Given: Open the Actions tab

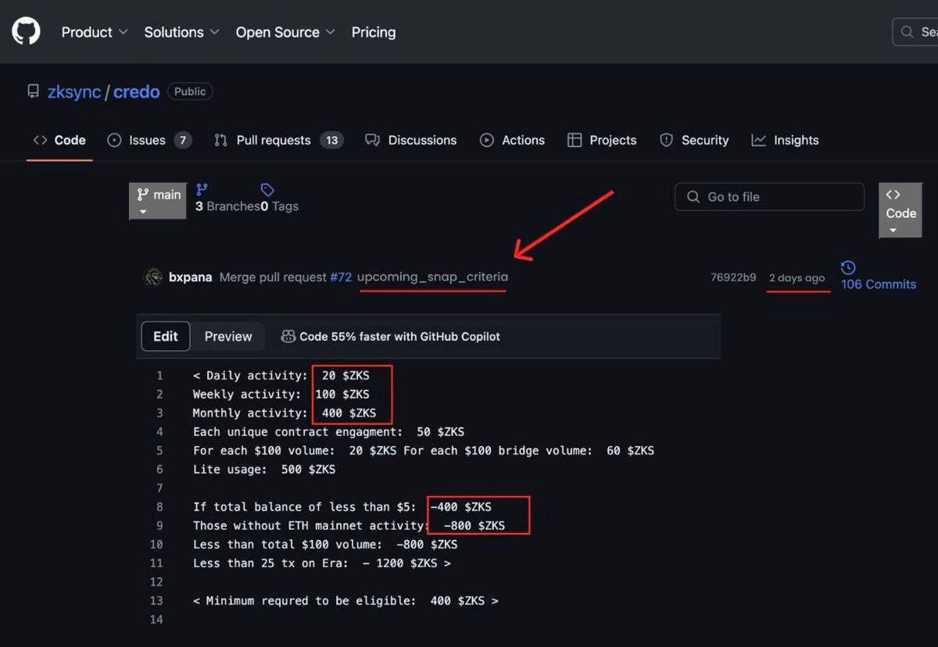Looking at the screenshot, I should coord(512,140).
